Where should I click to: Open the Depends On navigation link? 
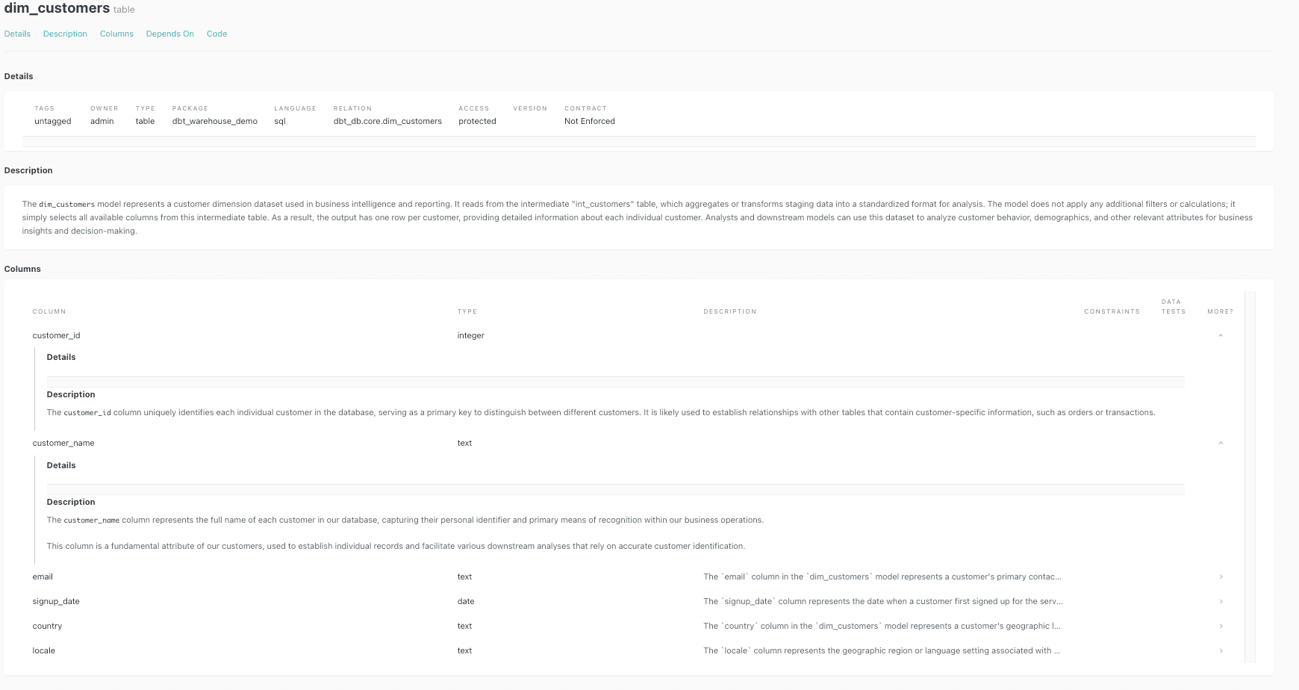pos(169,34)
